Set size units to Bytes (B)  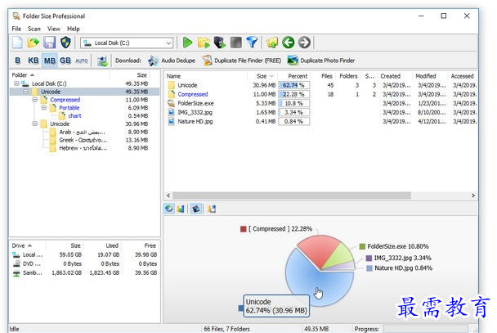[x=18, y=61]
